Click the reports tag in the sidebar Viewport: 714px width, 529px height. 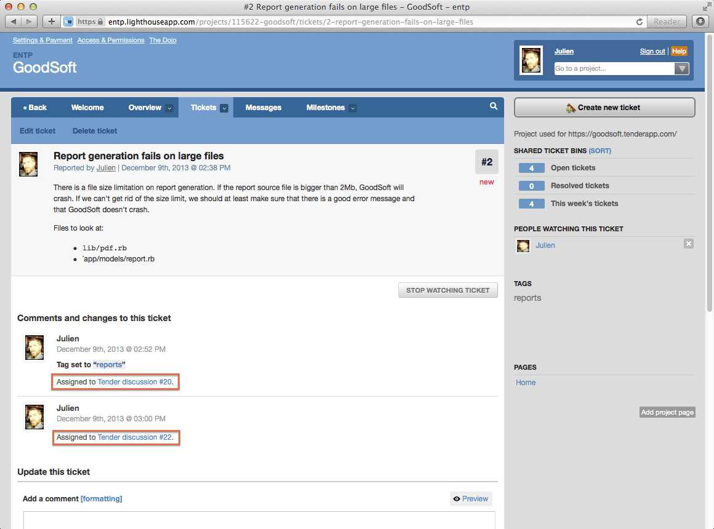pyautogui.click(x=527, y=298)
